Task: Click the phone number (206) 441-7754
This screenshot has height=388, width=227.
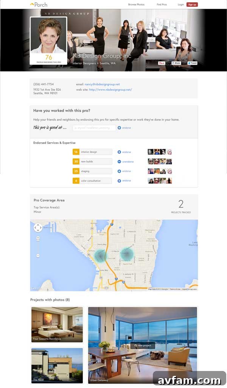Action: tap(44, 84)
